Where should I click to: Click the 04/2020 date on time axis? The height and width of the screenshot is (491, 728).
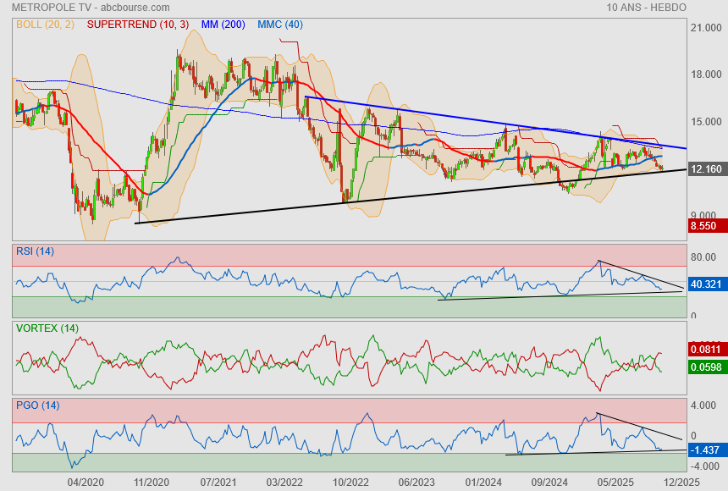(x=85, y=482)
